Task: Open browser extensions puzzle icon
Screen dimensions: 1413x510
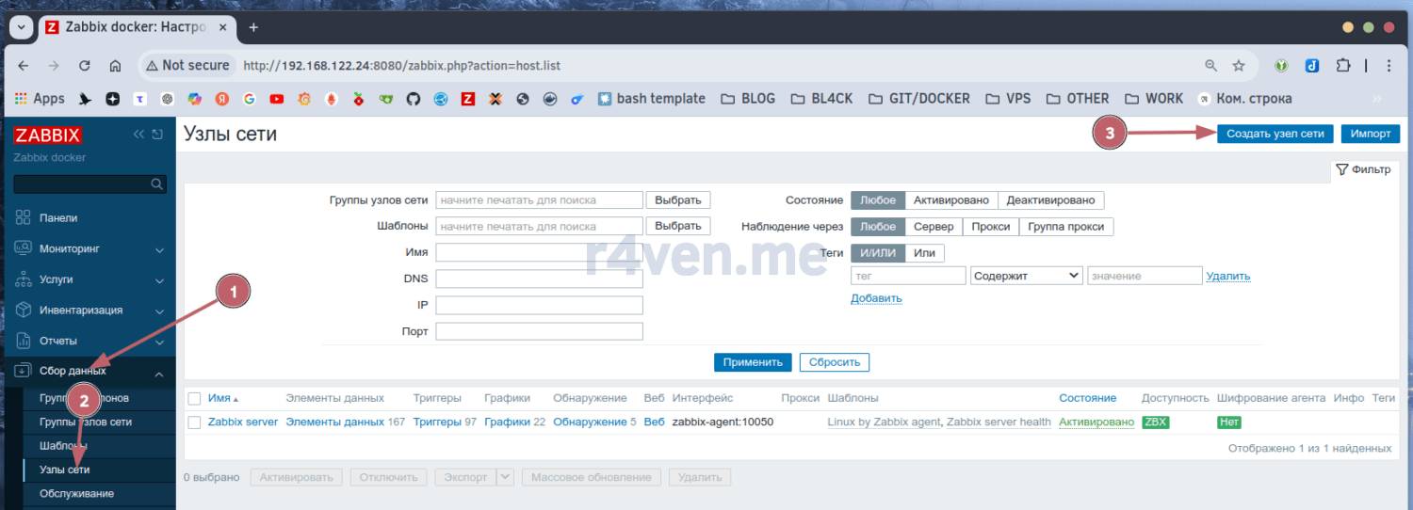Action: coord(1343,66)
